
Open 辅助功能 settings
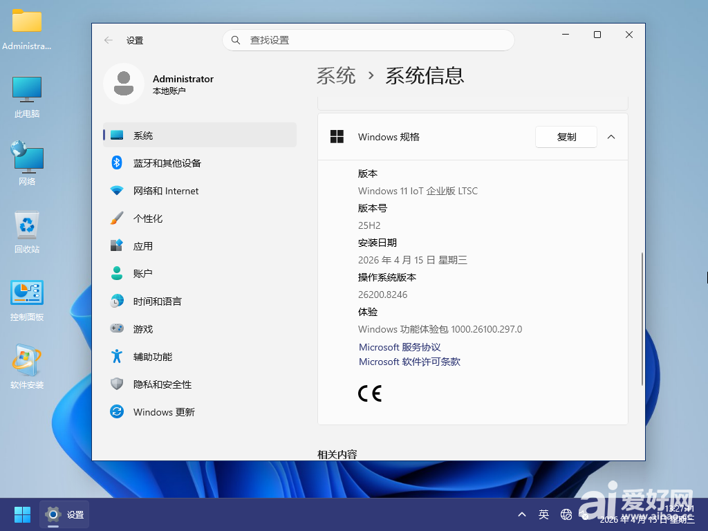point(200,356)
